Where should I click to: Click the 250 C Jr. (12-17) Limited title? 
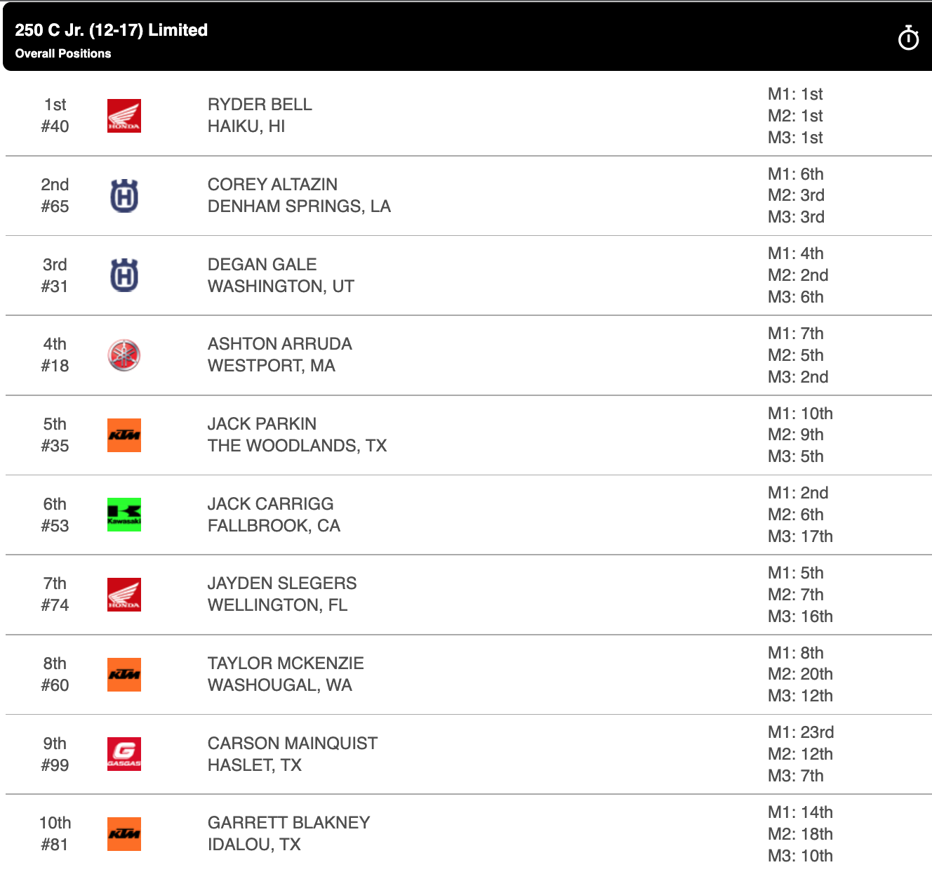(111, 30)
